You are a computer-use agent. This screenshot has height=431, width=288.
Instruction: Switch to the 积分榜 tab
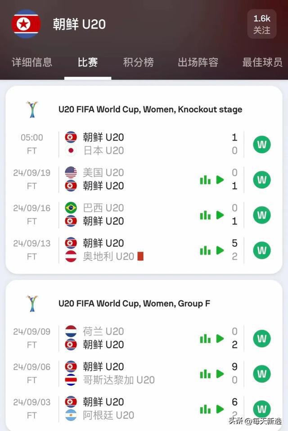click(138, 63)
